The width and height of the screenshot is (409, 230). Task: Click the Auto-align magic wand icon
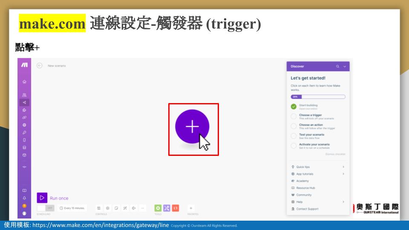pos(125,208)
